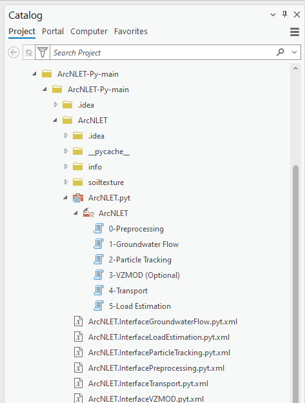Click the home project icon
Screen dimensions: 305x403
coord(29,52)
